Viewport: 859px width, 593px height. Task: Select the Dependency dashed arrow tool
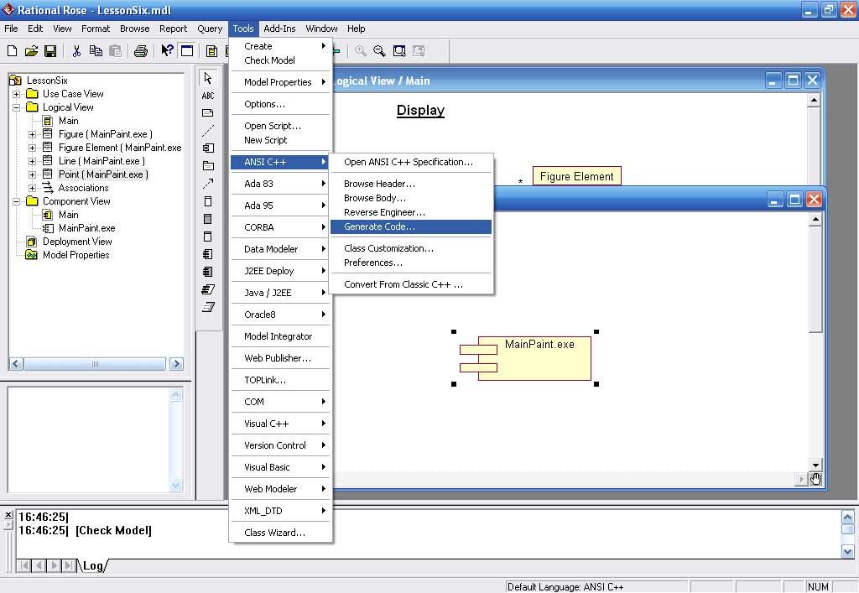pyautogui.click(x=208, y=184)
